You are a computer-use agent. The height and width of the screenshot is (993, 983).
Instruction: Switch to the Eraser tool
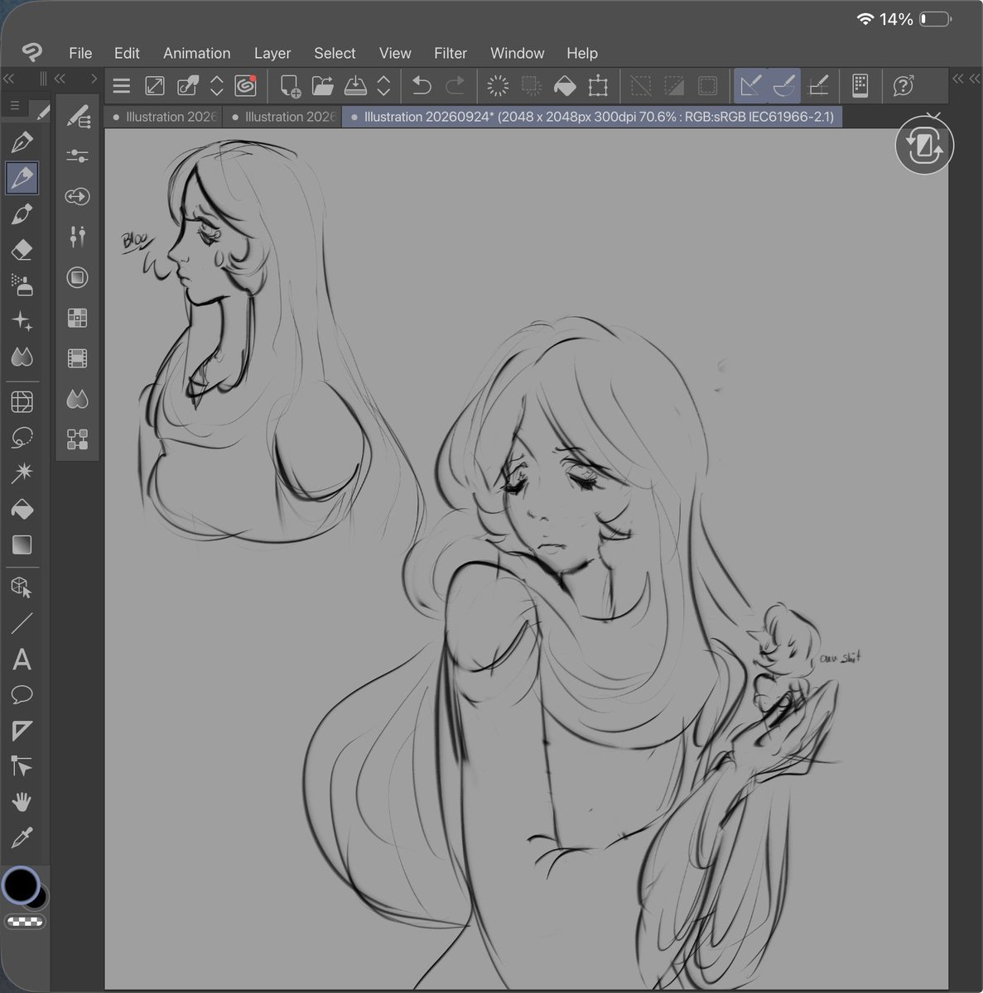click(22, 250)
